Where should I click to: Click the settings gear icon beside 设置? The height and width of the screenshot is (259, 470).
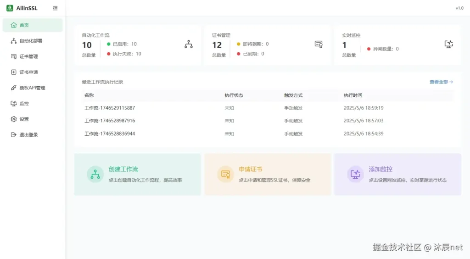click(x=13, y=119)
